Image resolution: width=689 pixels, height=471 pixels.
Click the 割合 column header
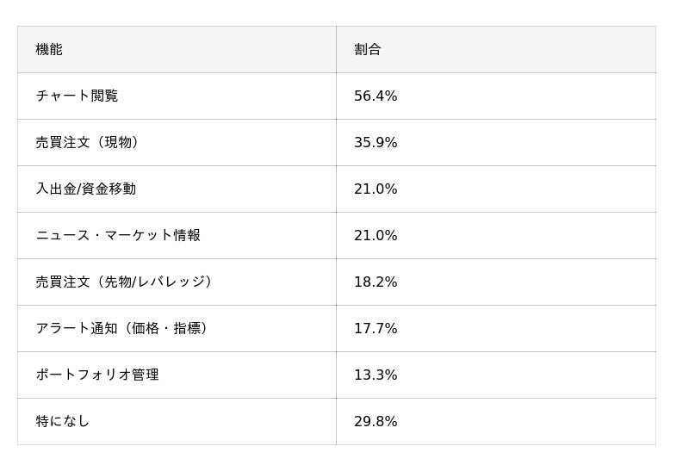click(x=368, y=50)
